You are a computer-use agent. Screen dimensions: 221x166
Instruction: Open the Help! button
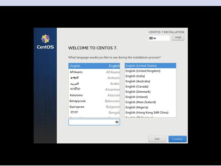[x=178, y=38]
